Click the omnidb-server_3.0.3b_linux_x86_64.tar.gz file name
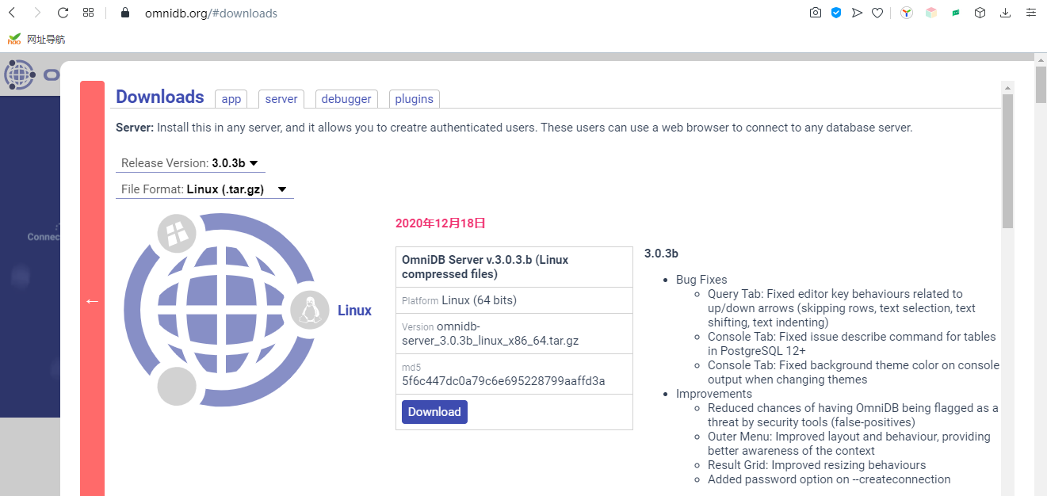1047x496 pixels. 491,334
